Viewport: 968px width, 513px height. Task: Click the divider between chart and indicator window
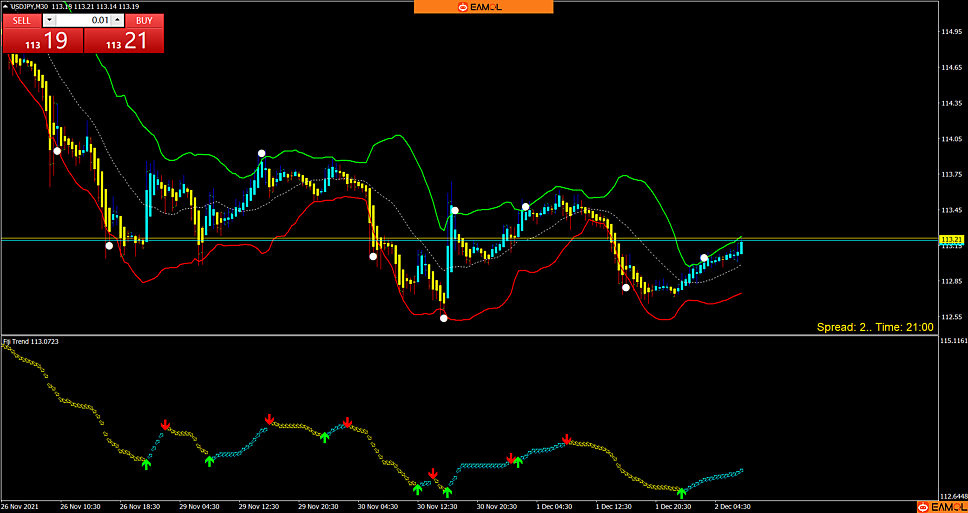[x=465, y=335]
